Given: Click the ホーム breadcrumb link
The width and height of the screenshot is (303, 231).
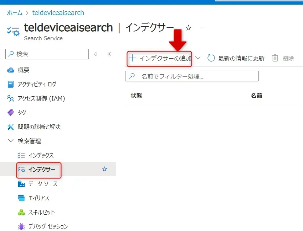Looking at the screenshot, I should tap(14, 13).
